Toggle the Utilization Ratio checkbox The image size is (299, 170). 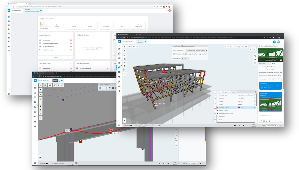point(174,54)
